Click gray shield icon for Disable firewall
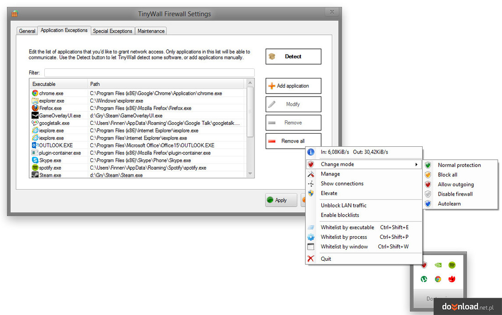This screenshot has width=502, height=315. pos(428,194)
